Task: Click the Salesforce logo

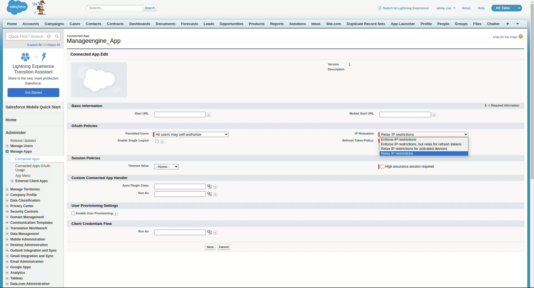Action: [x=17, y=8]
